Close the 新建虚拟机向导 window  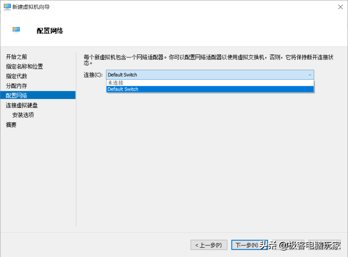(340, 7)
